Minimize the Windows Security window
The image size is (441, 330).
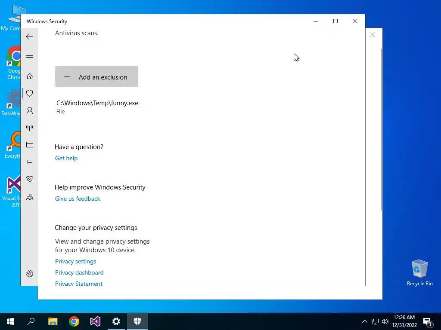click(316, 21)
